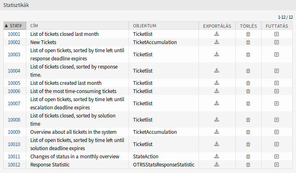Run statistic 10004 play icon
This screenshot has height=173, width=296.
(x=276, y=71)
